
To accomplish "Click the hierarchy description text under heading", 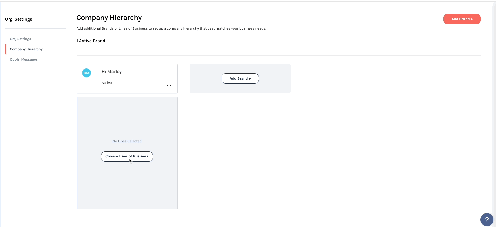I will tap(171, 28).
